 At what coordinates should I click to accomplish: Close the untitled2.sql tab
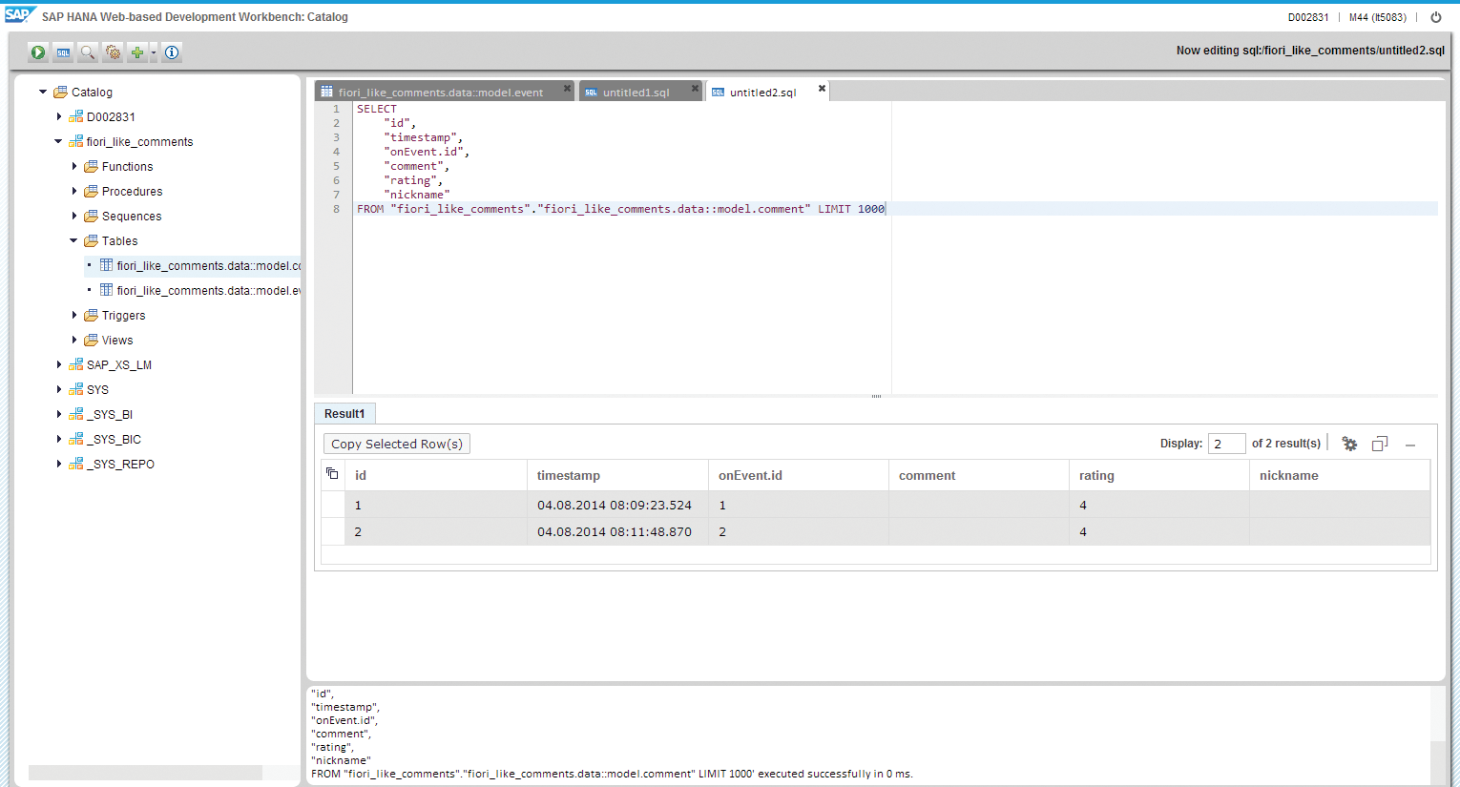point(822,89)
